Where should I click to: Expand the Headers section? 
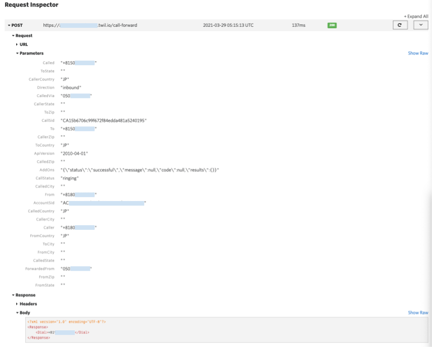coord(26,304)
